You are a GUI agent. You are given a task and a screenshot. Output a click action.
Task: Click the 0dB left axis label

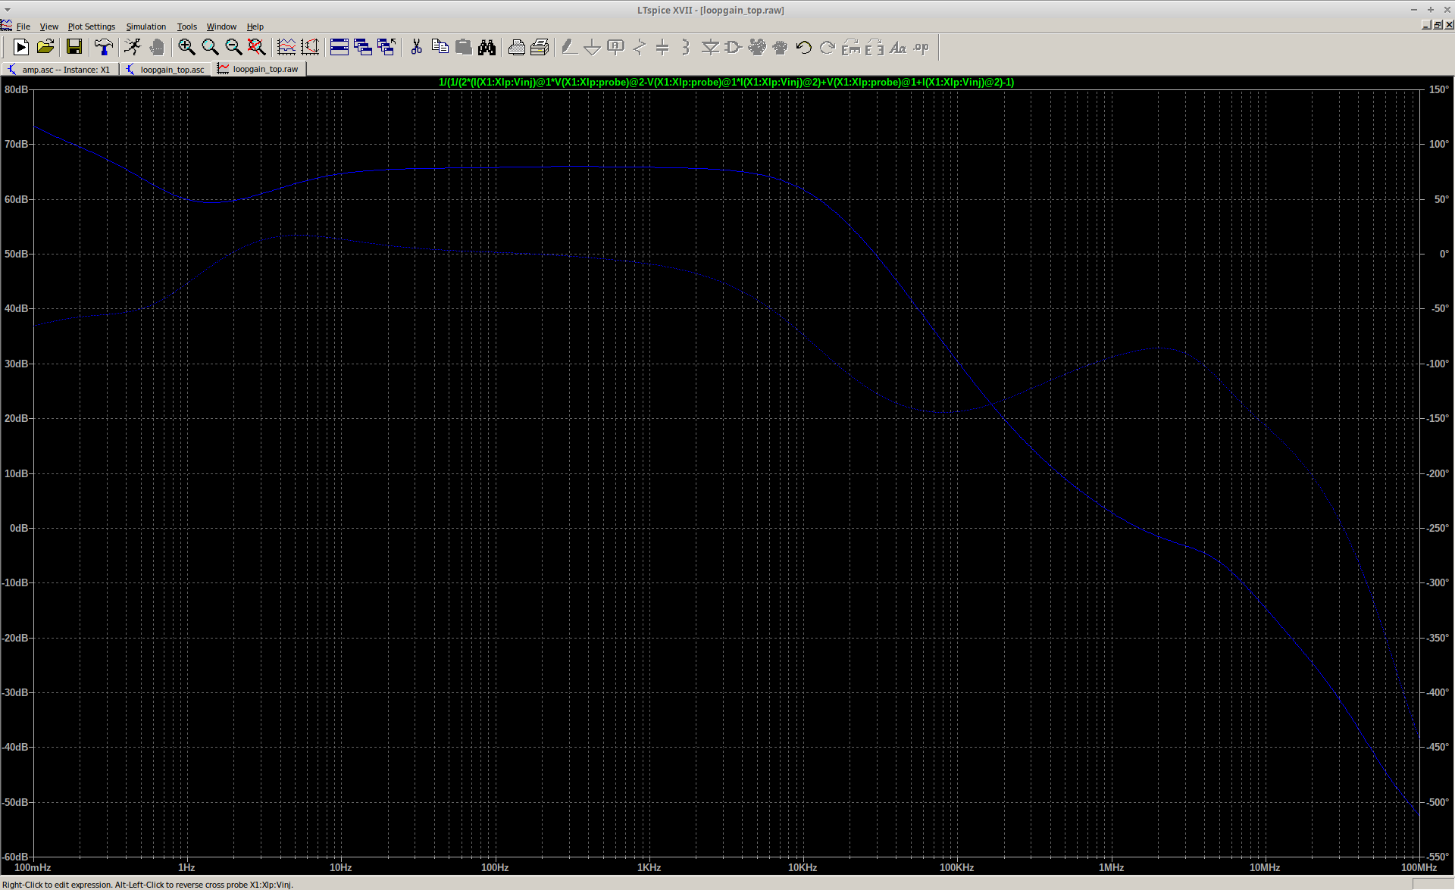click(x=18, y=528)
